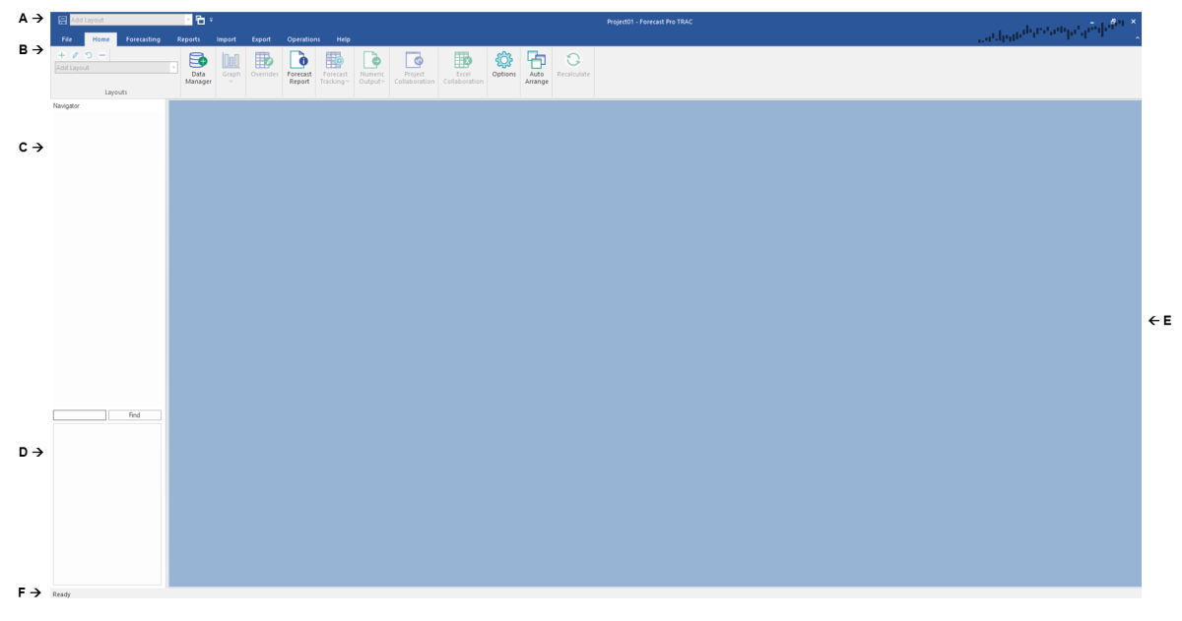This screenshot has width=1182, height=621.
Task: Open the Add Layout combo box dropdown
Action: pos(174,67)
